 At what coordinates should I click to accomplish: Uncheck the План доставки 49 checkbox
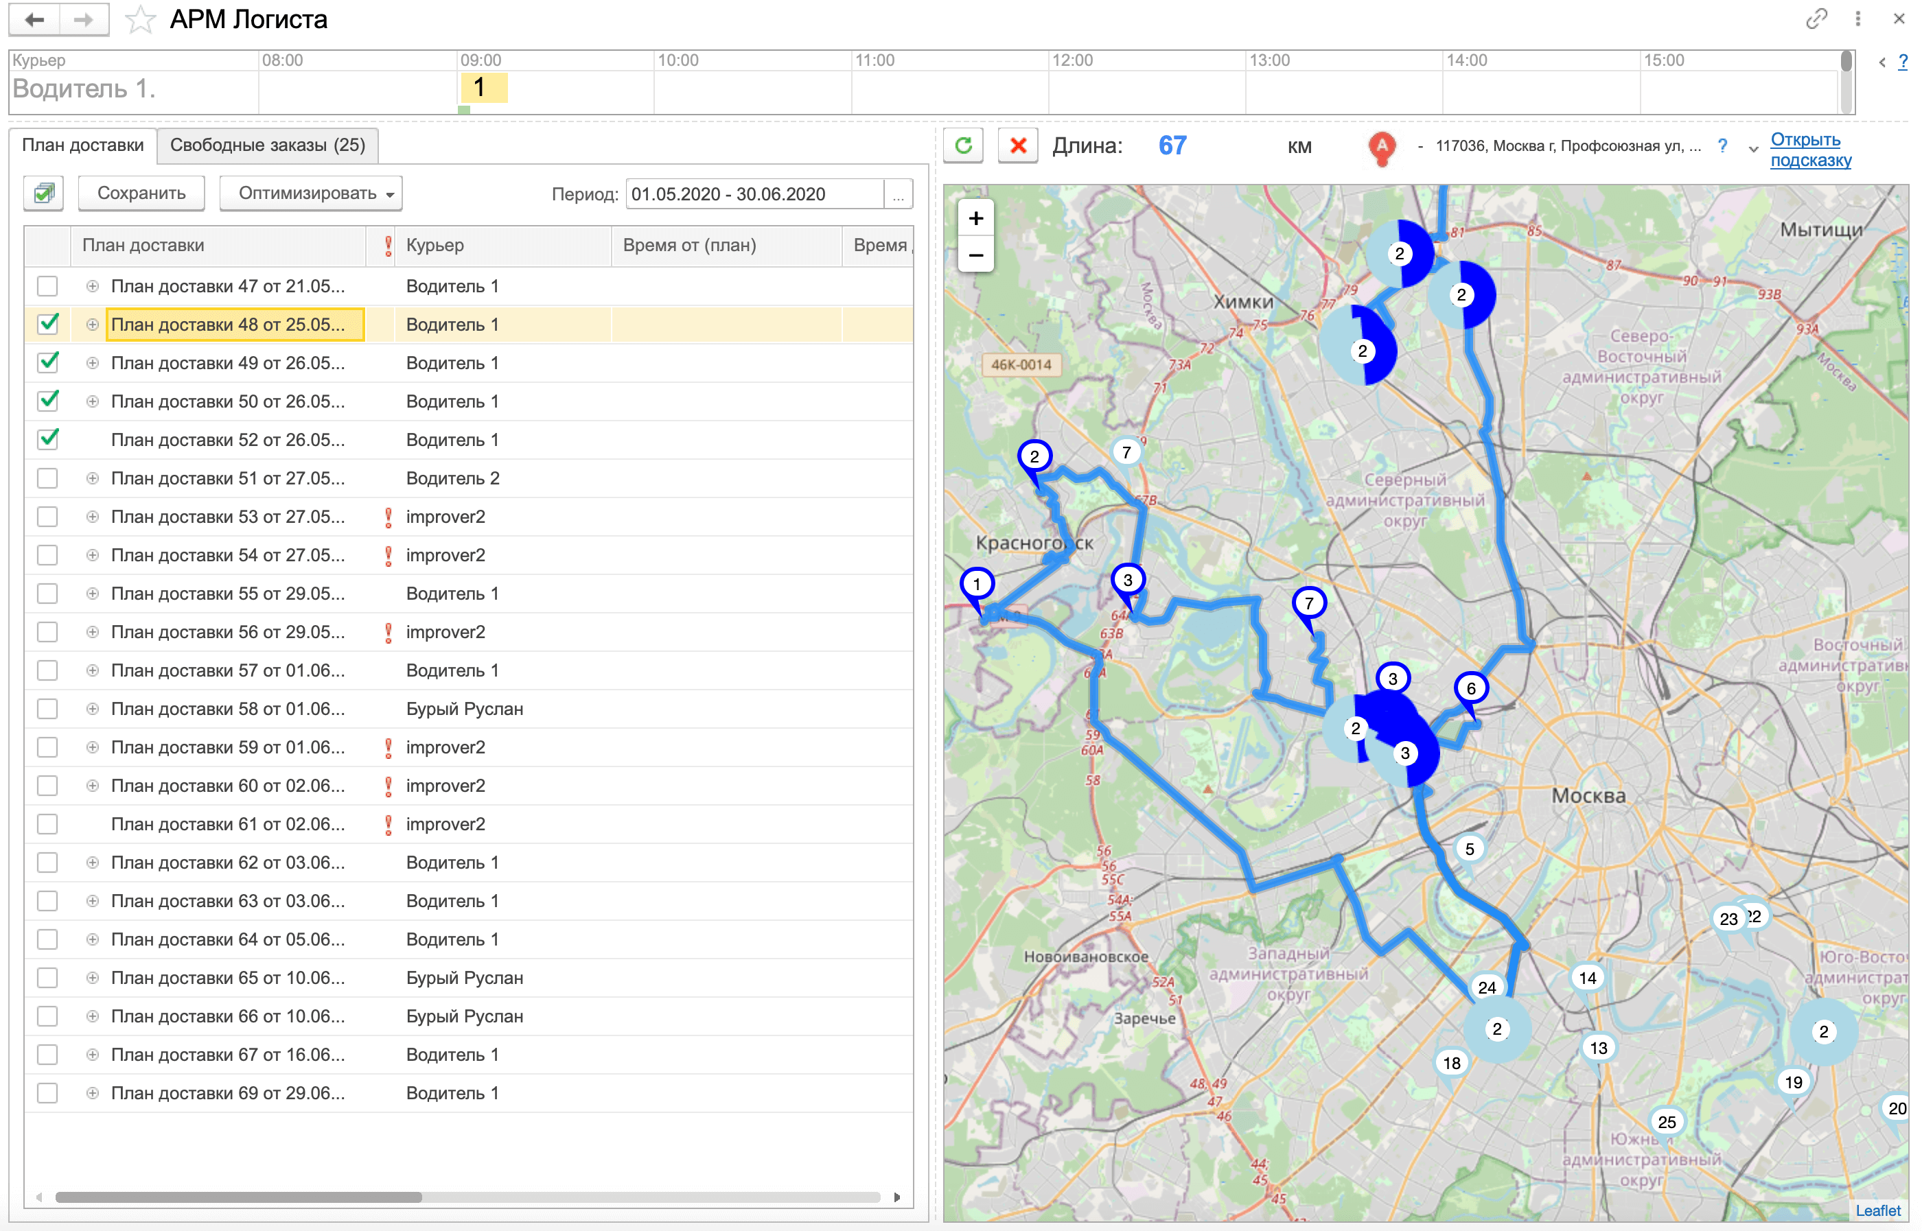pos(48,363)
